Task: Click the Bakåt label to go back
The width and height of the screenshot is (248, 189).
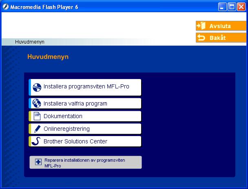Action: 218,38
